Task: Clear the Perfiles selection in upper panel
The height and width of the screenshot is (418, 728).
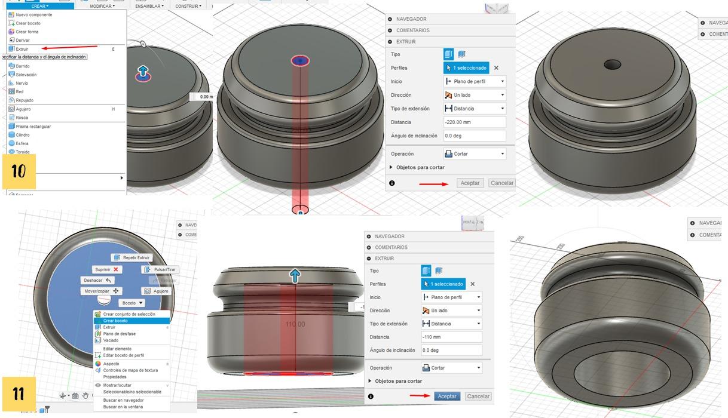Action: 496,68
